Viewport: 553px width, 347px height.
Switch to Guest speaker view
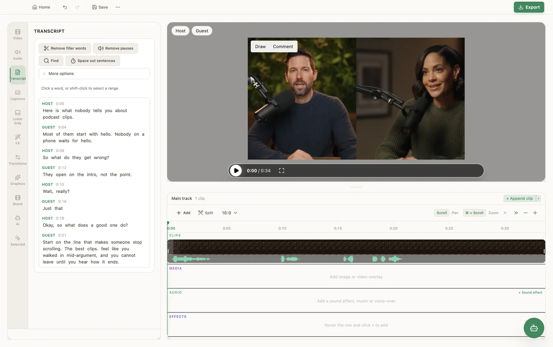[x=202, y=31]
